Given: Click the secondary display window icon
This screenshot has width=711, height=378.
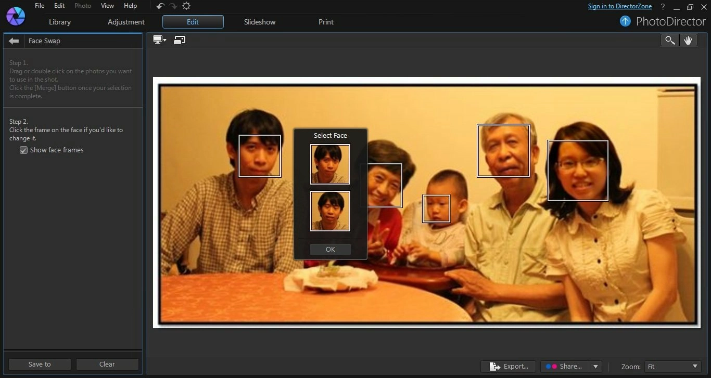Looking at the screenshot, I should click(x=180, y=40).
